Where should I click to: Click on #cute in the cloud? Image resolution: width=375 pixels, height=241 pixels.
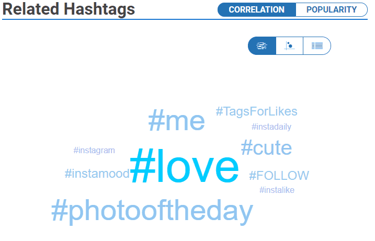[266, 148]
